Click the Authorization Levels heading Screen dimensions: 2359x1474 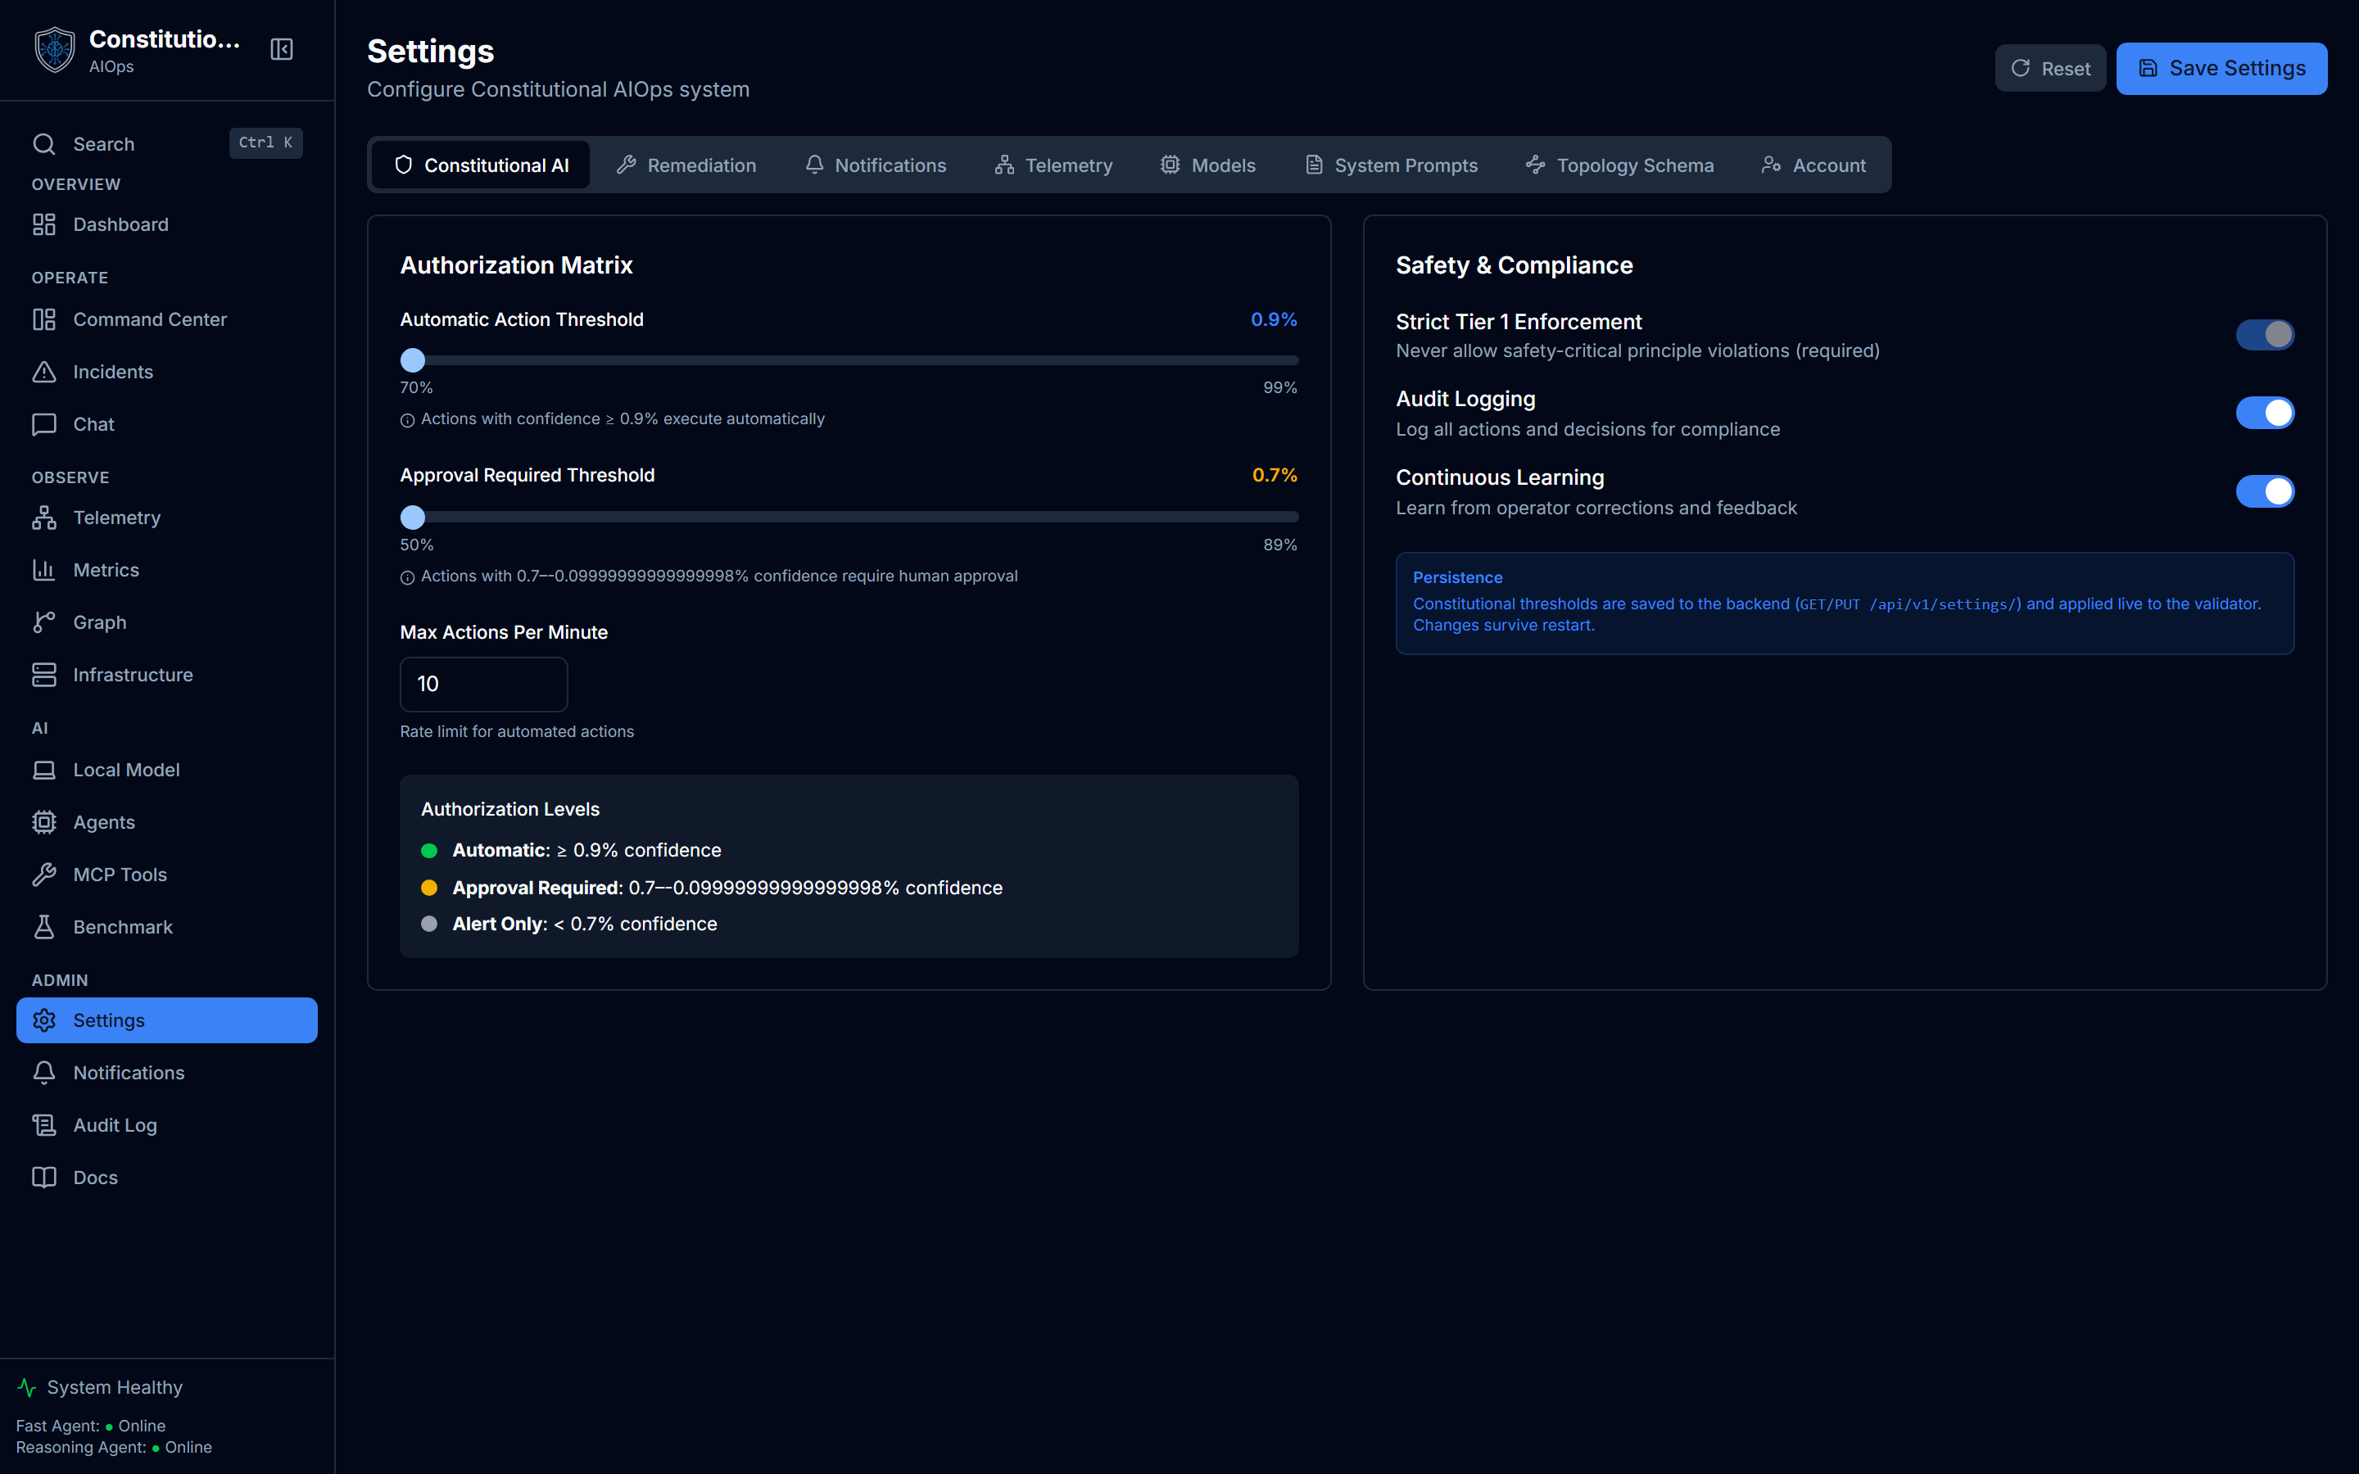(509, 809)
